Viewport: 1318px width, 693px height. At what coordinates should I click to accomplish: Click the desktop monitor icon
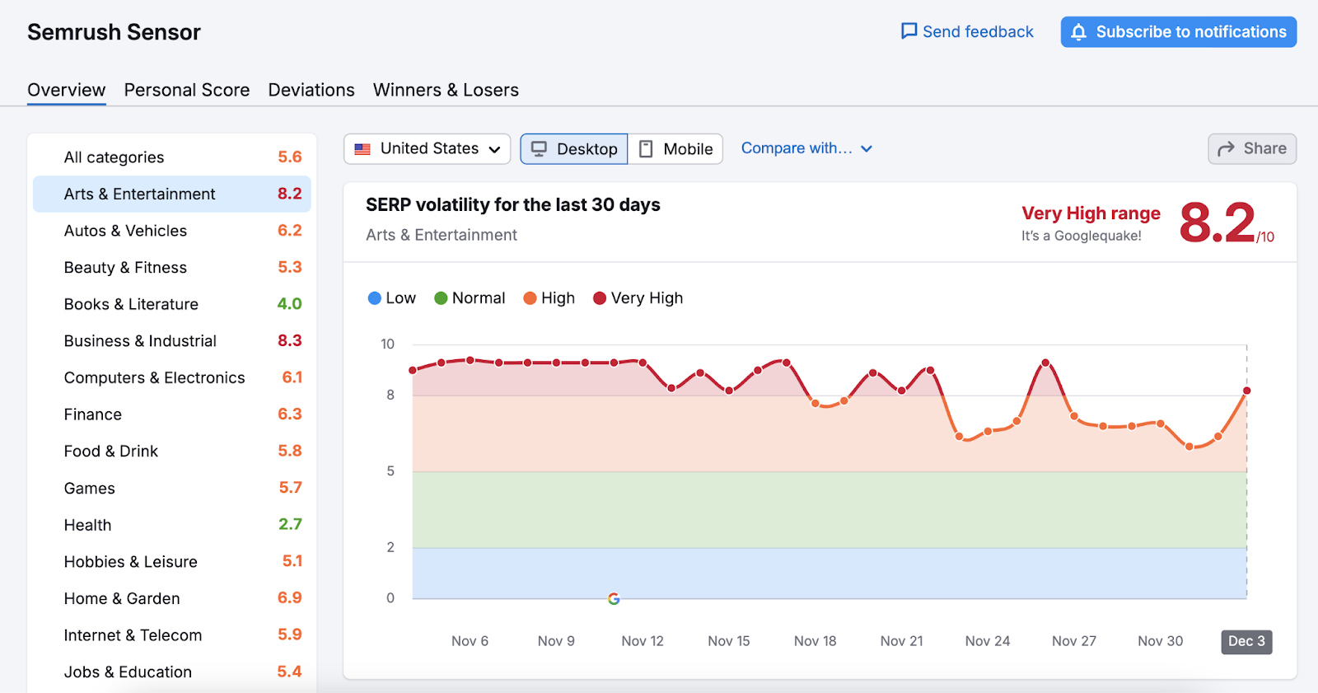point(539,149)
